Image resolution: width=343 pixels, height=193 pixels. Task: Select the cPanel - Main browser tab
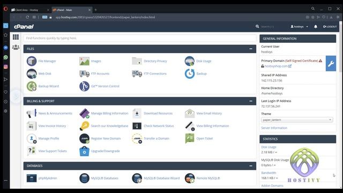tap(71, 10)
